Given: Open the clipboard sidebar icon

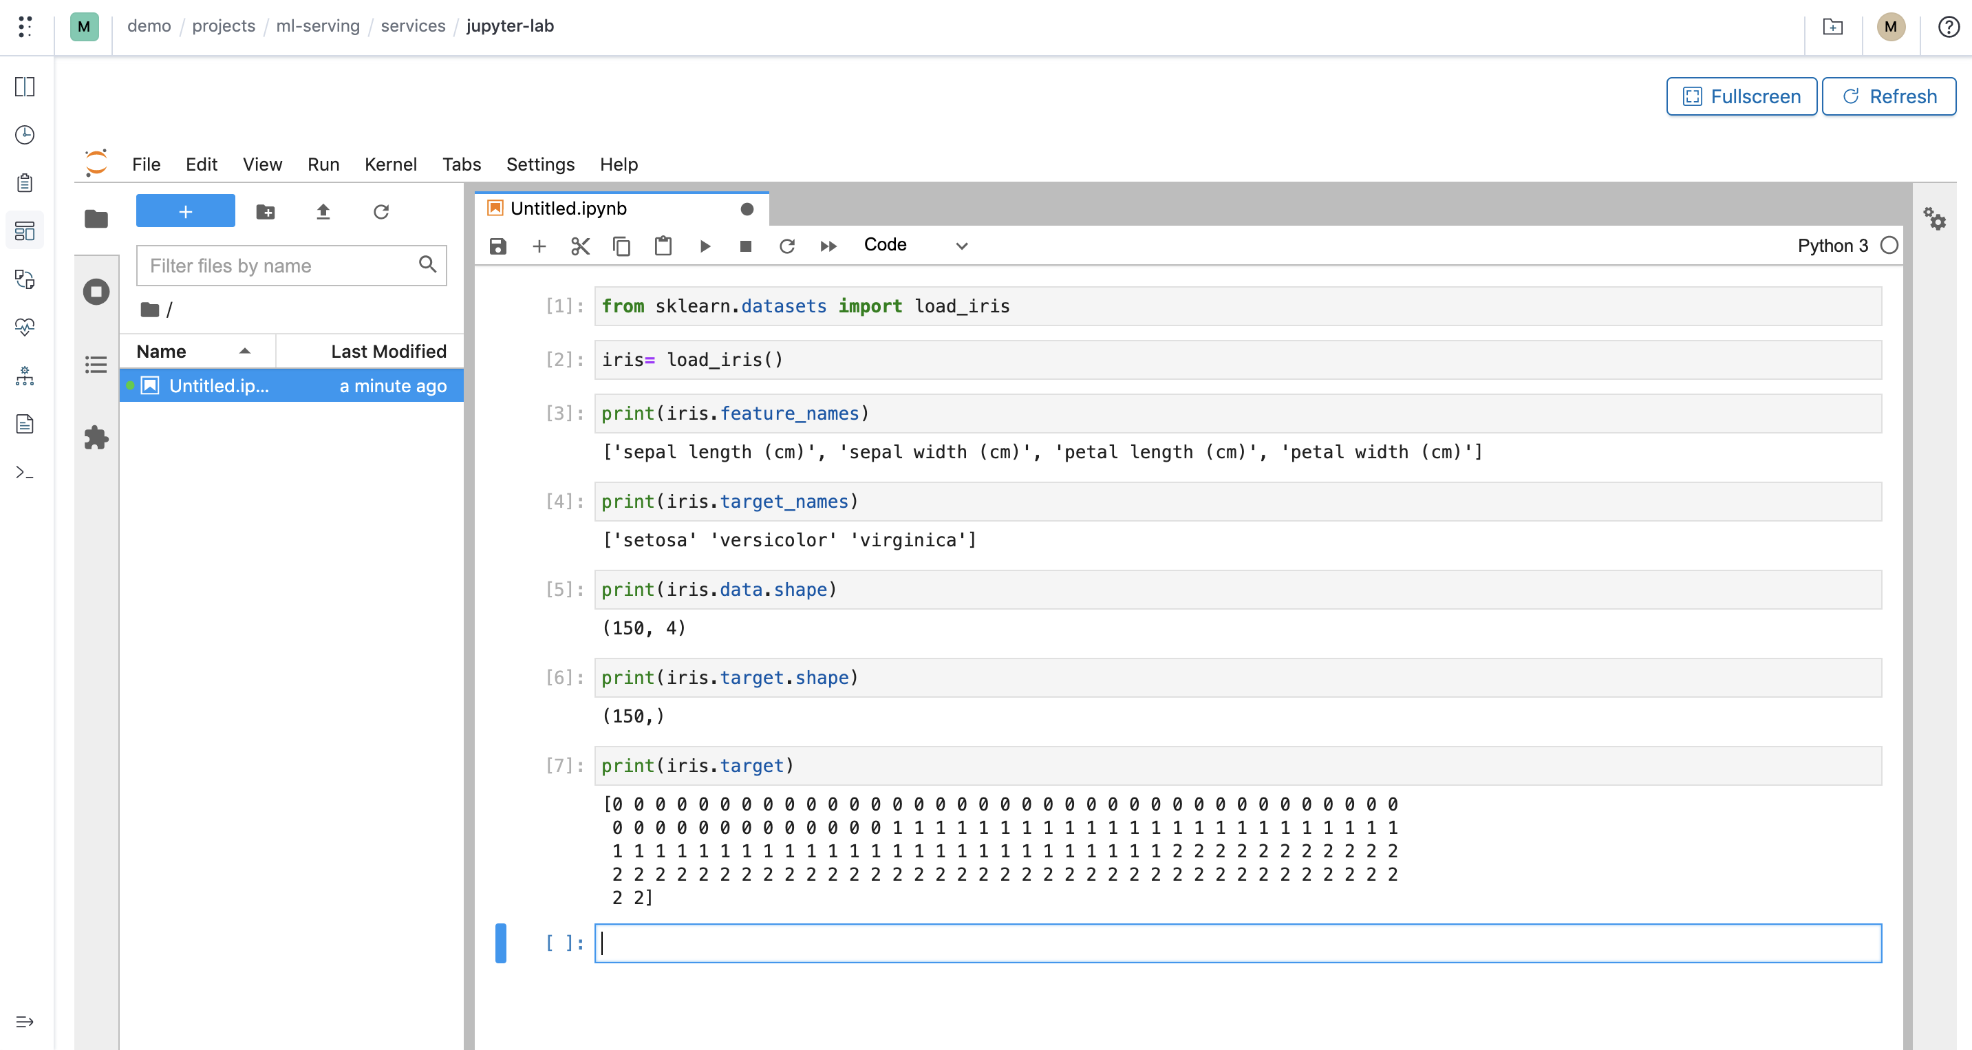Looking at the screenshot, I should [25, 183].
